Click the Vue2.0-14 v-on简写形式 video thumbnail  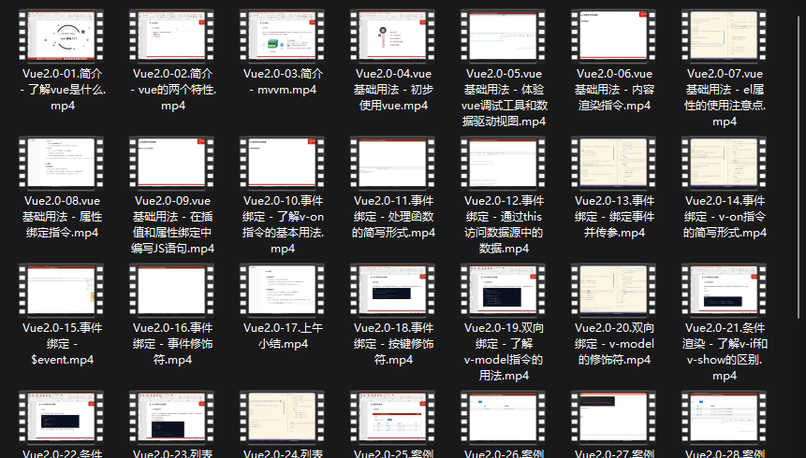pos(725,162)
